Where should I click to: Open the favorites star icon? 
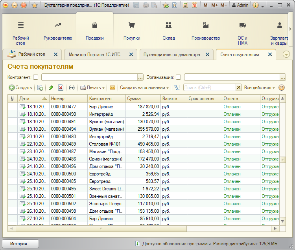click(35, 5)
